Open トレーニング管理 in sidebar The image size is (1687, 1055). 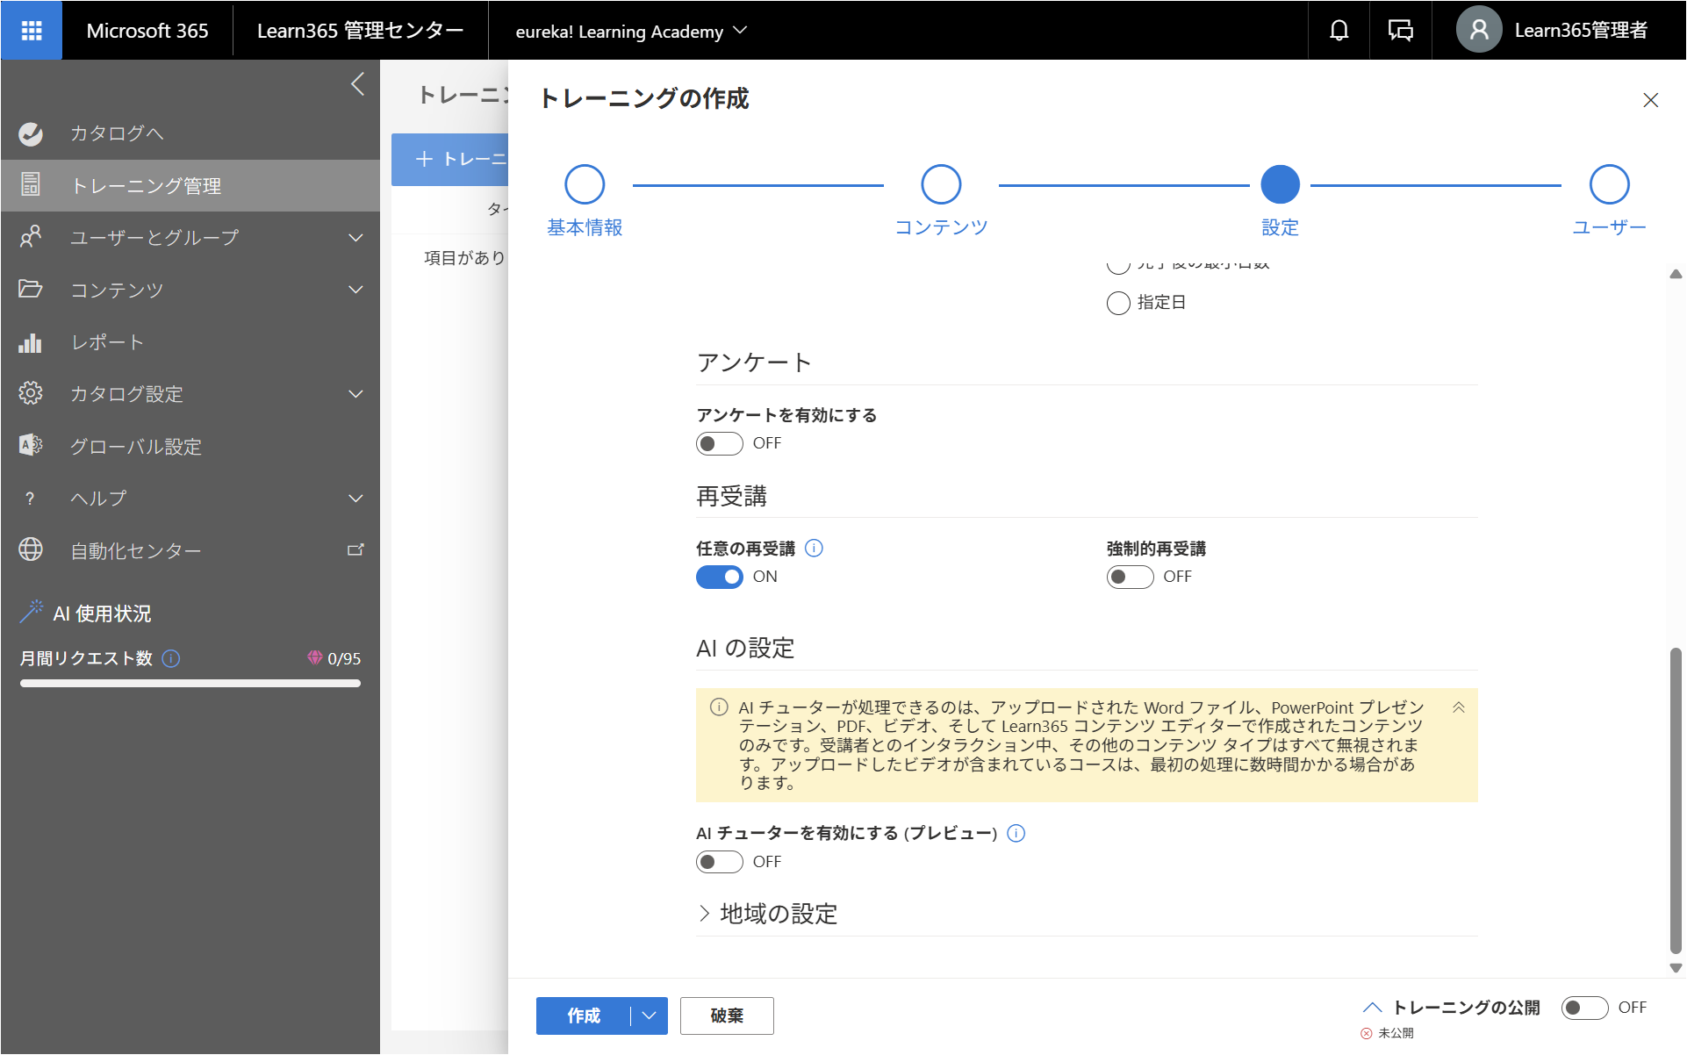tap(190, 185)
